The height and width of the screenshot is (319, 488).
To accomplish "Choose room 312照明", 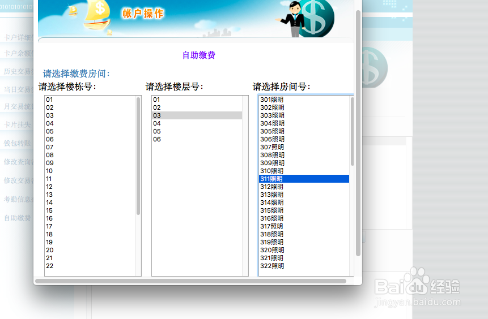I will click(x=304, y=187).
